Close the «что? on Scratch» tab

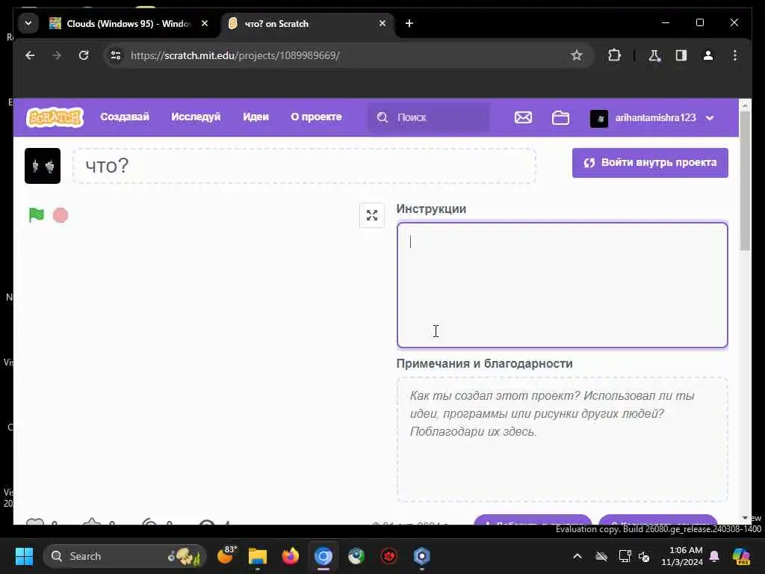382,23
